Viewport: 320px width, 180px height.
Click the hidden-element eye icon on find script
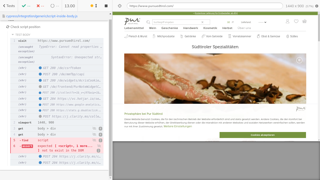click(x=94, y=140)
